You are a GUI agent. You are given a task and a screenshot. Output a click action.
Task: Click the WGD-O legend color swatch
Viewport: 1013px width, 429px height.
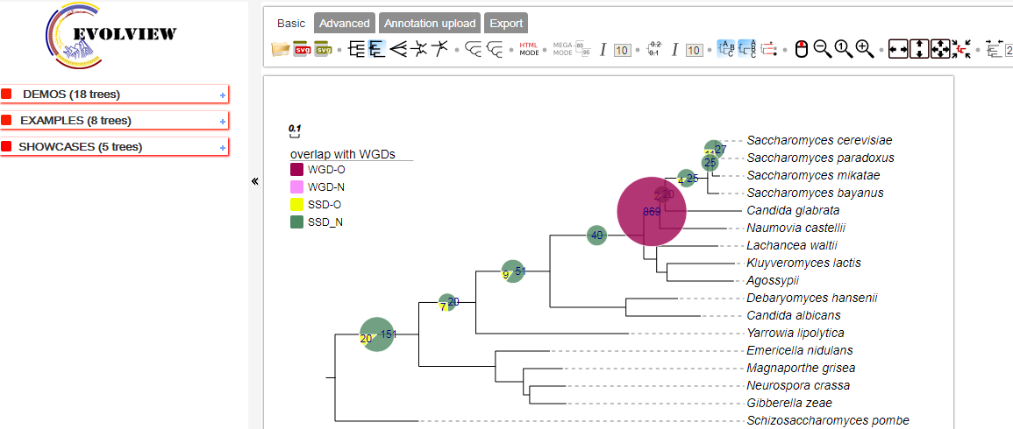pos(297,170)
